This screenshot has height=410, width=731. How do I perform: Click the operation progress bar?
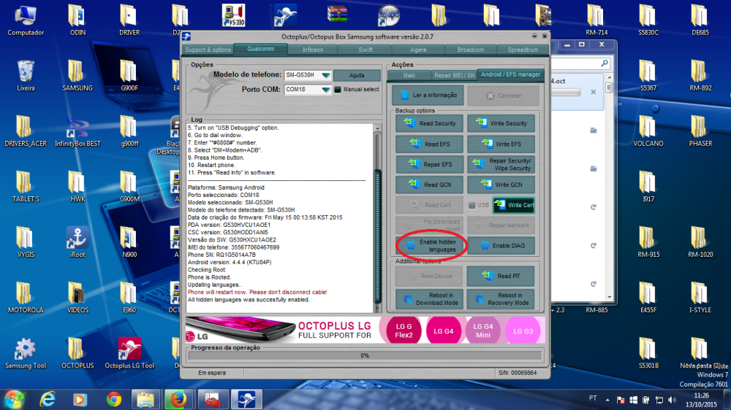click(x=365, y=355)
